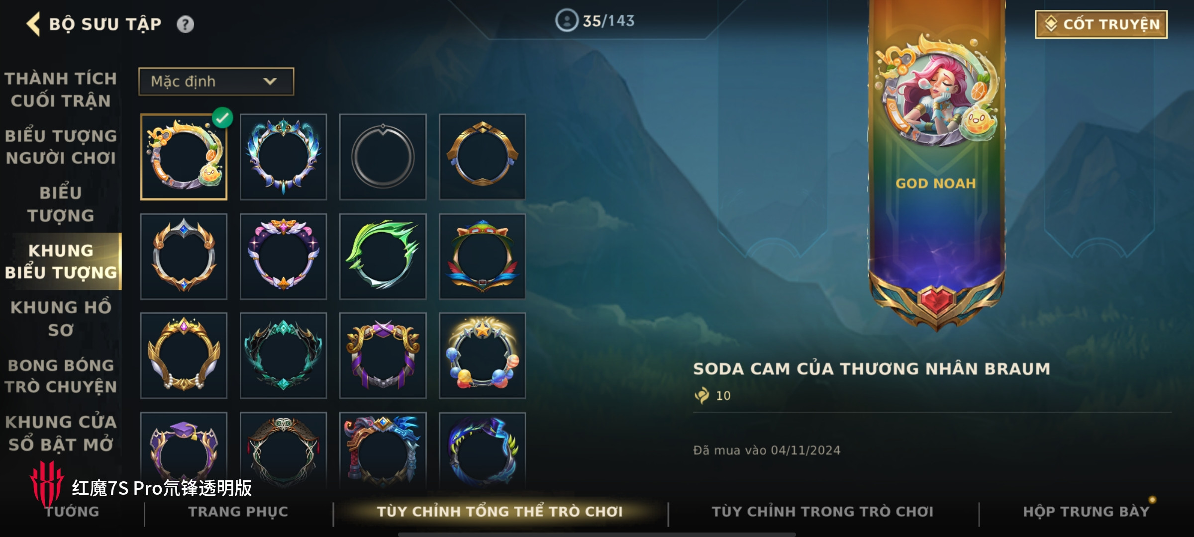This screenshot has width=1194, height=537.
Task: Select the plain gray ring frame
Action: pyautogui.click(x=383, y=157)
